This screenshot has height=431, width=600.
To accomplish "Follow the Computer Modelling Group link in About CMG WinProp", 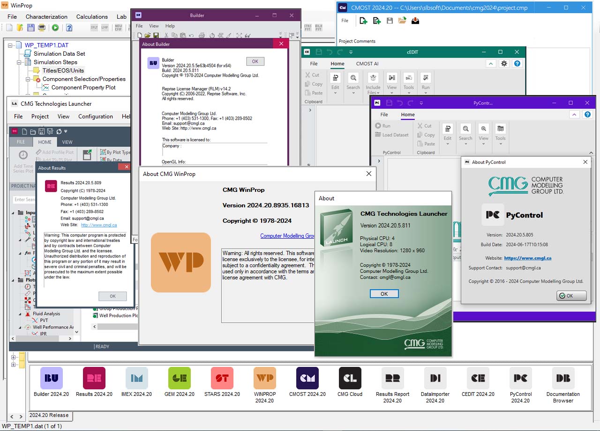I will click(x=287, y=236).
